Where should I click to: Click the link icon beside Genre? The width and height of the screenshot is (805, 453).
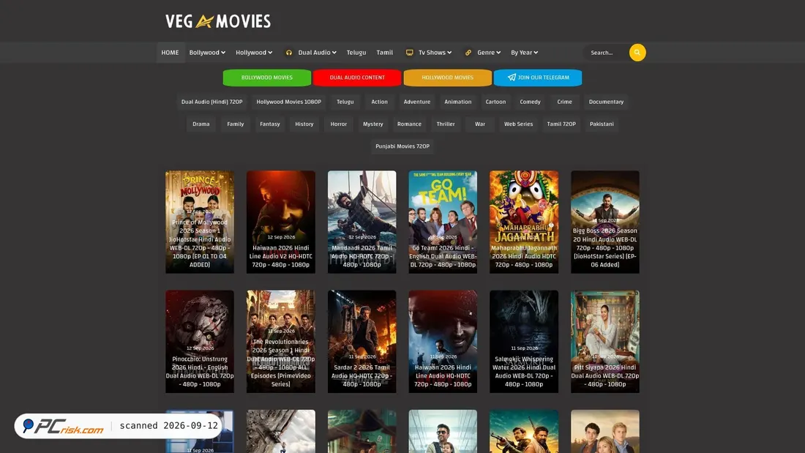pyautogui.click(x=468, y=53)
